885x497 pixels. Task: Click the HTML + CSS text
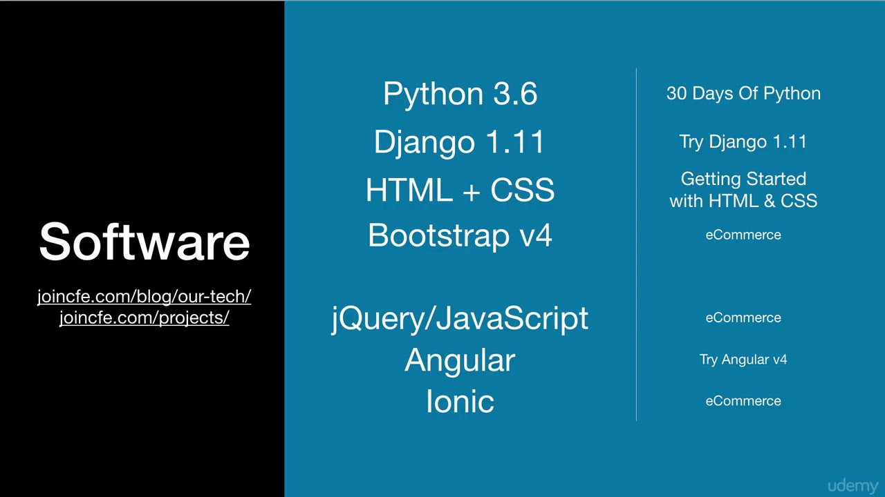click(460, 190)
